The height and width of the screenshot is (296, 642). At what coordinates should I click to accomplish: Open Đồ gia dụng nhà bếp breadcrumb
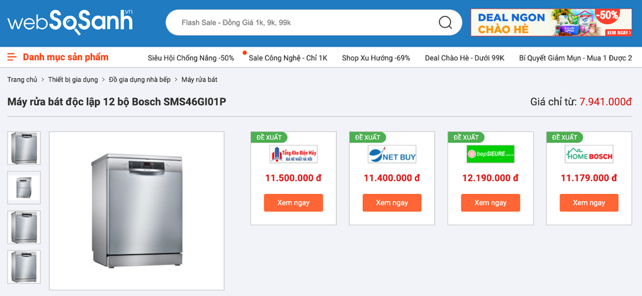pos(139,80)
